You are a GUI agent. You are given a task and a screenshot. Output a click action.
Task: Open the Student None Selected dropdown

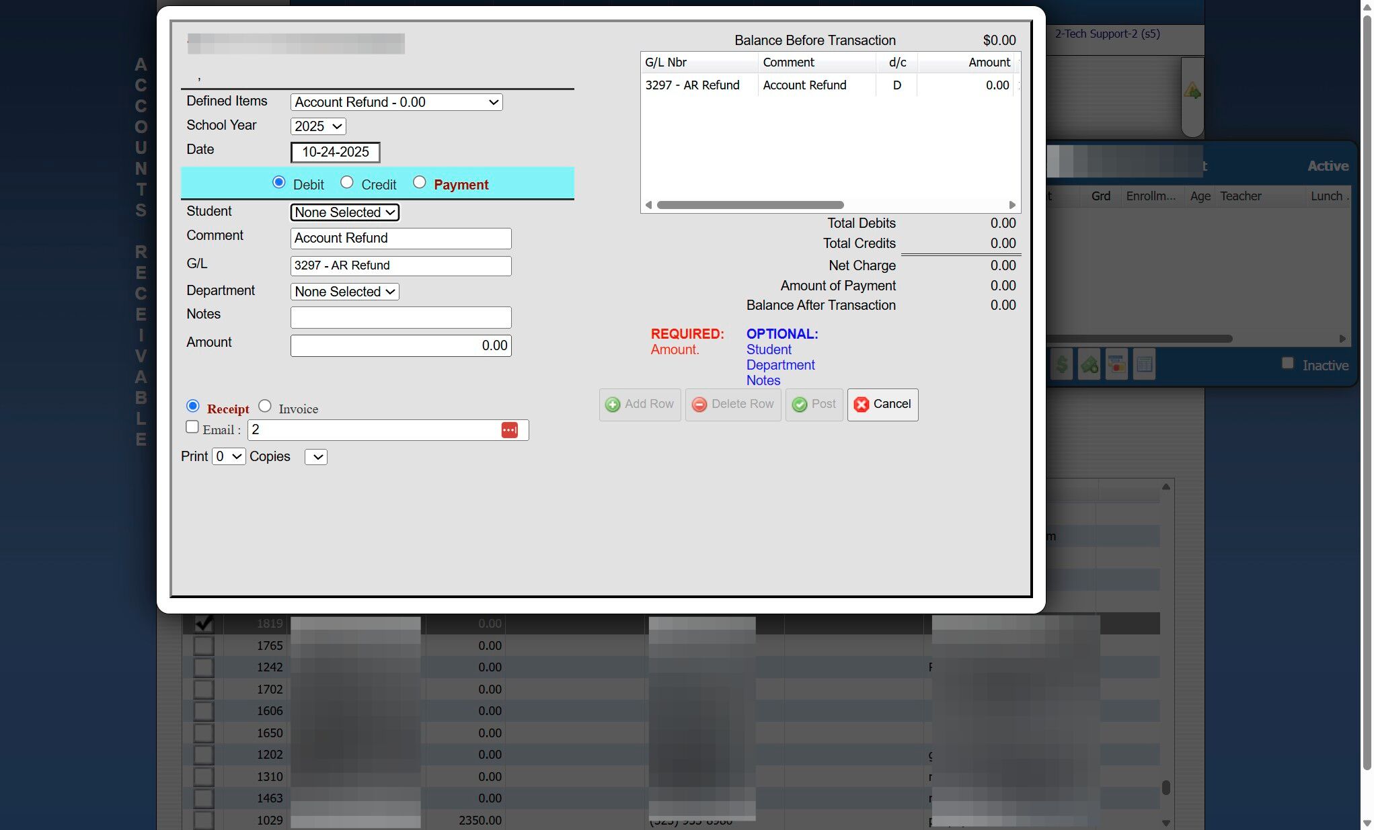(x=344, y=212)
